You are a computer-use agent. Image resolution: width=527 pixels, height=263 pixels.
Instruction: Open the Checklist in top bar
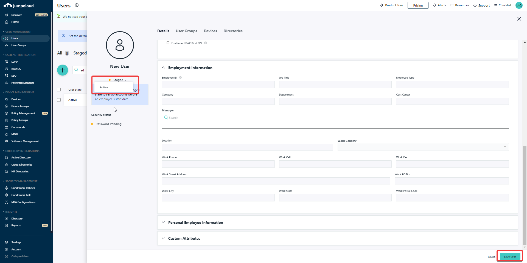click(x=503, y=5)
